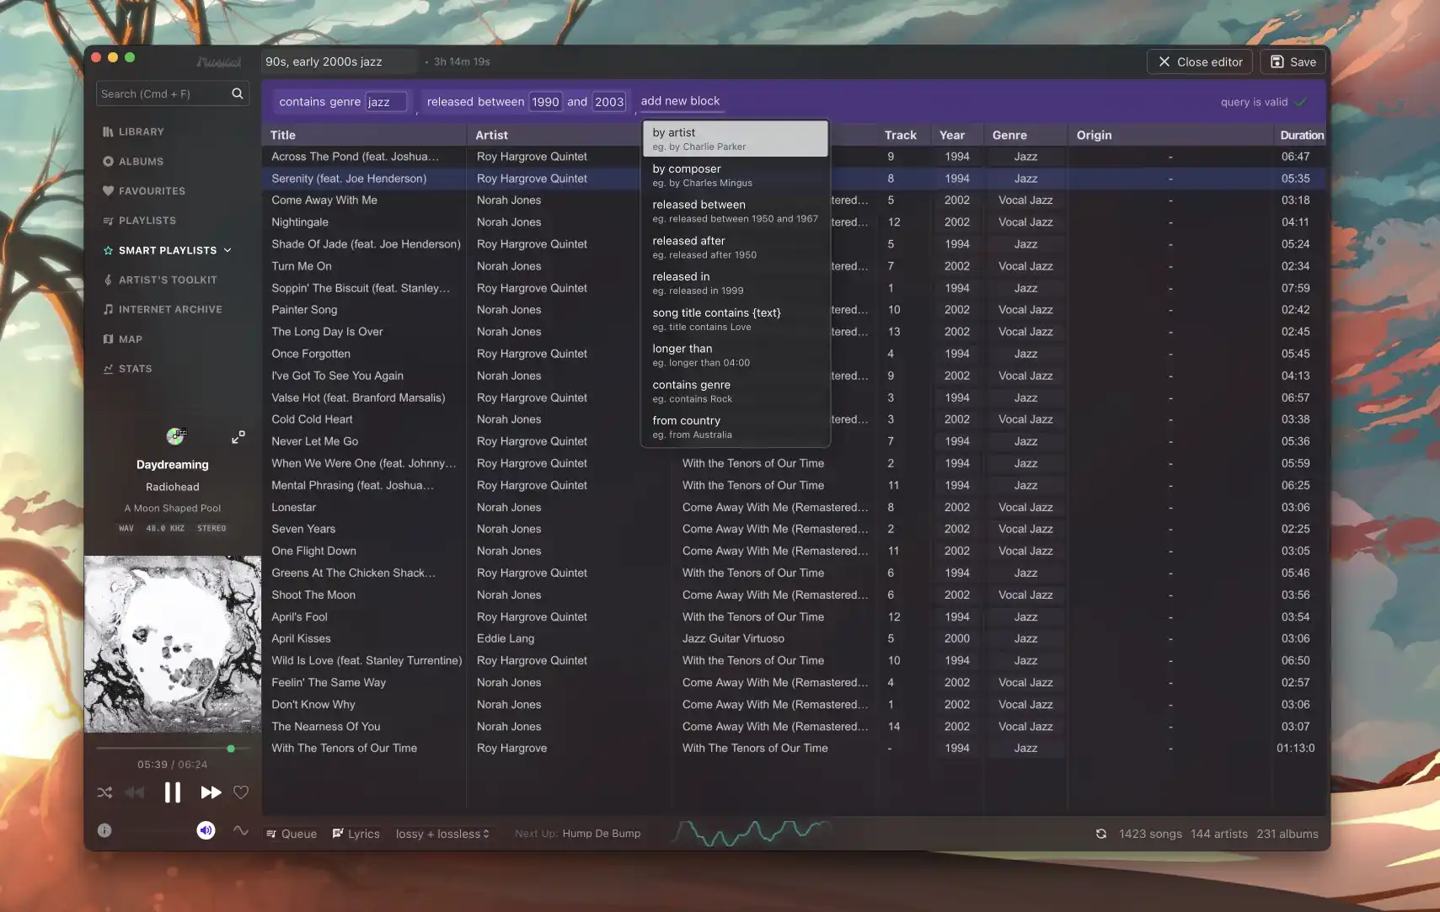Favourite the playing song with the heart
Screen dimensions: 1440x912
point(241,792)
